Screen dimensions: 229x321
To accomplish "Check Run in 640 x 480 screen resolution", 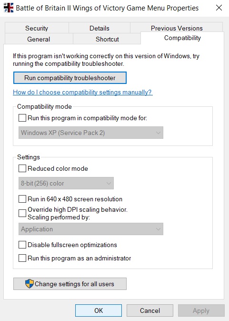I will click(x=22, y=199).
